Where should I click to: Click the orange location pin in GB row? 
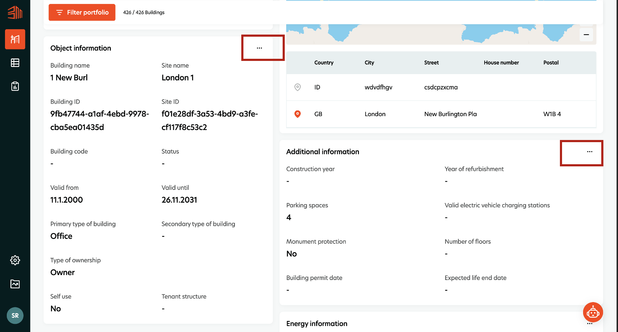coord(298,114)
